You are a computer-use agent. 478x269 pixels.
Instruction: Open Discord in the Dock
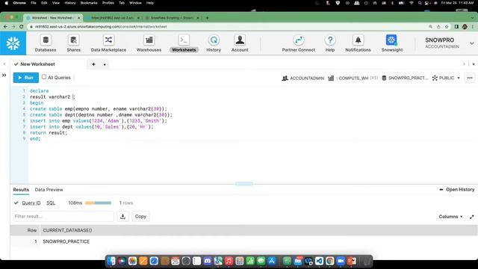[208, 261]
